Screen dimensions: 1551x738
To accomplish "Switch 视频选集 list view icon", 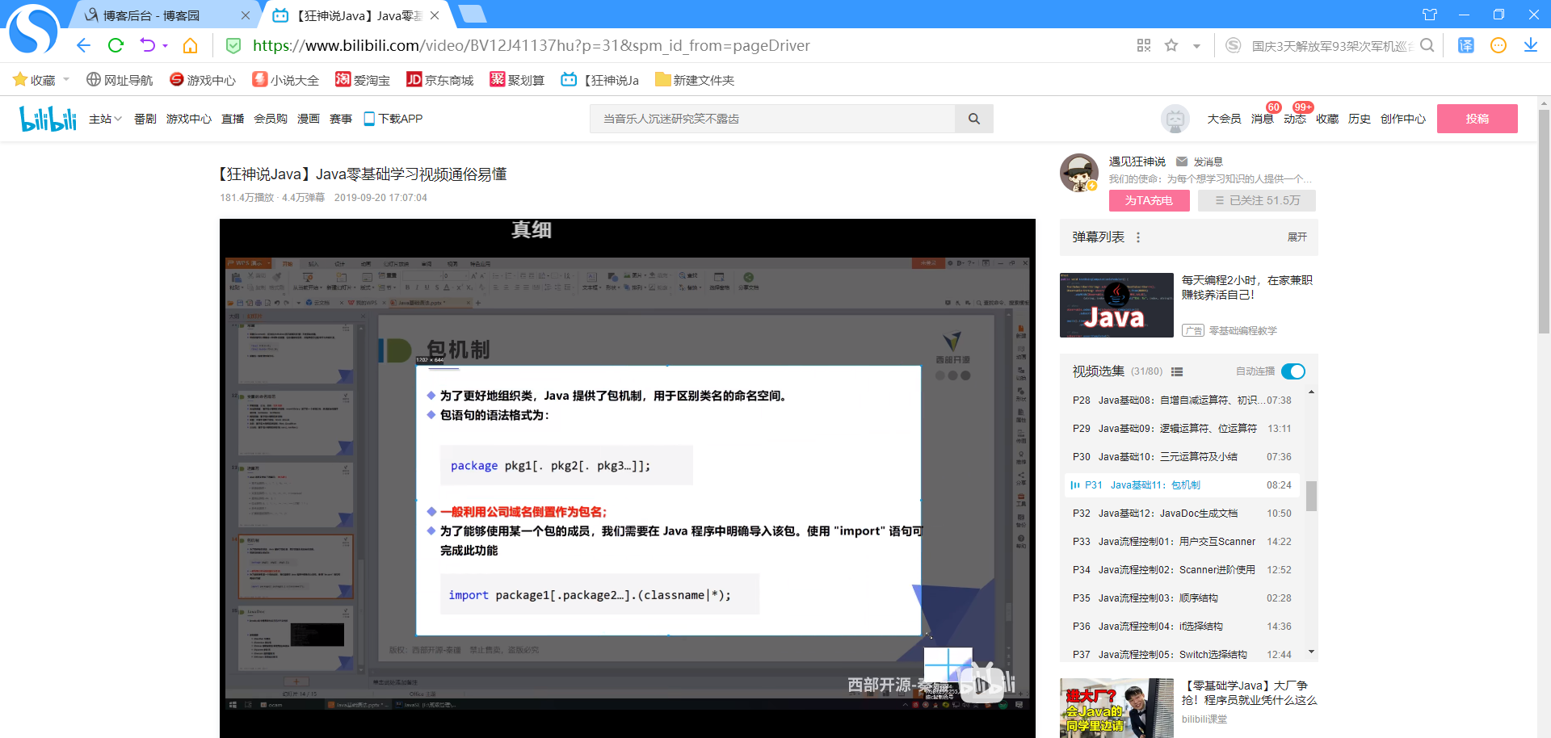I will [1177, 371].
